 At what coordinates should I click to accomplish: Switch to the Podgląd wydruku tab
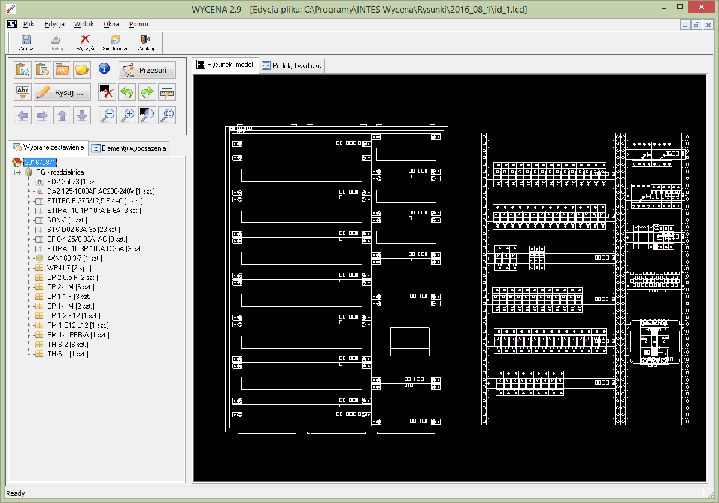click(x=293, y=66)
